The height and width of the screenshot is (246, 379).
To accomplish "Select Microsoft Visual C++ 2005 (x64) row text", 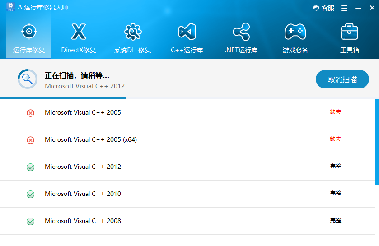I will tap(91, 139).
